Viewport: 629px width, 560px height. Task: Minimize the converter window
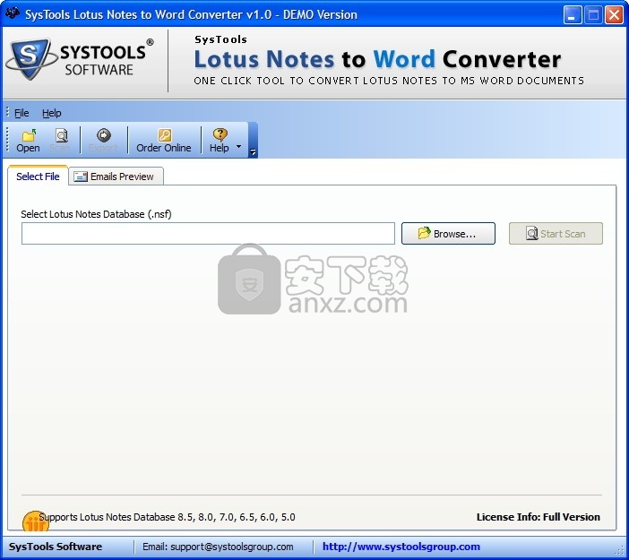click(572, 15)
